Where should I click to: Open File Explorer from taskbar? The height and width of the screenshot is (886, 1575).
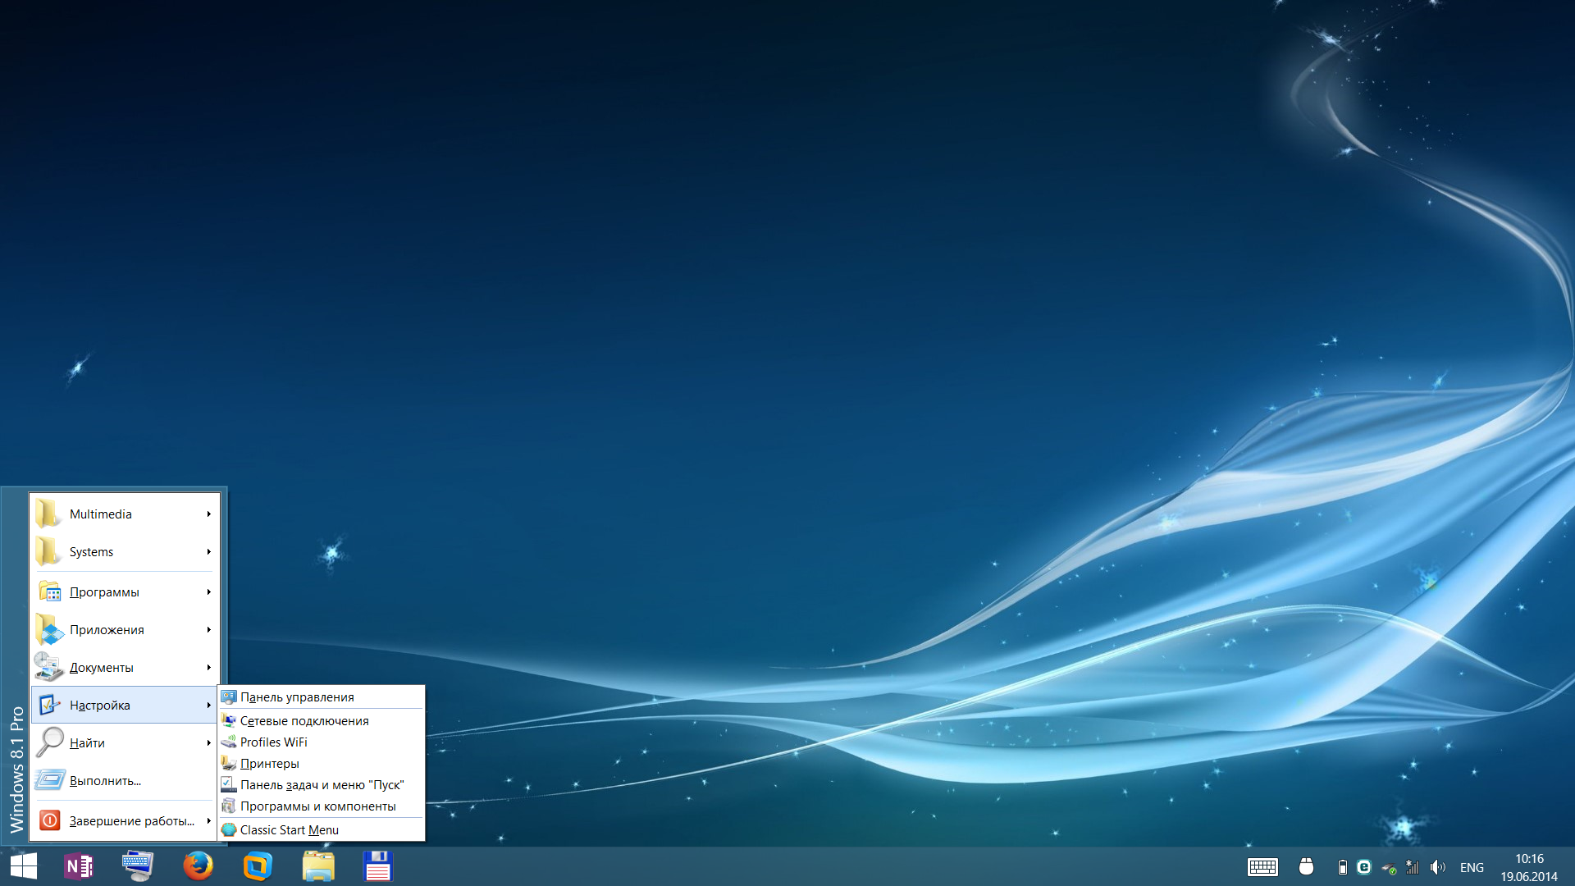(318, 865)
